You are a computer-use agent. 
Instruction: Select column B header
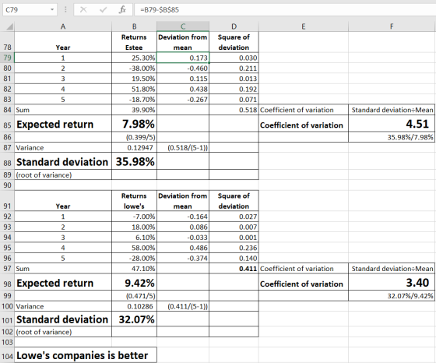pos(134,26)
